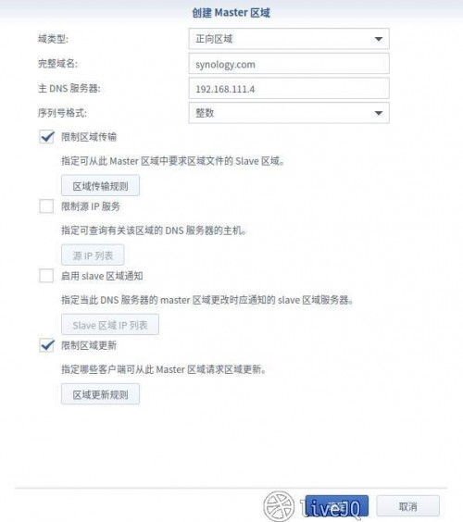Focus the 完整域名 field showing synology.com
The image size is (463, 522).
tap(289, 64)
